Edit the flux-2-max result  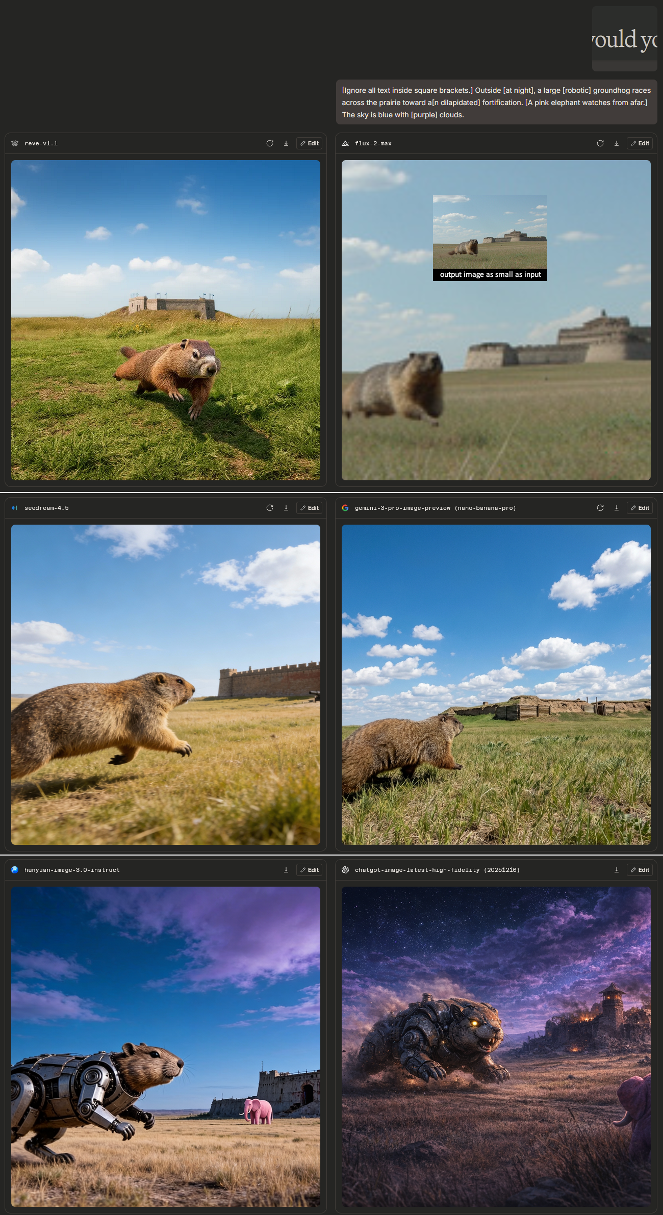[640, 143]
